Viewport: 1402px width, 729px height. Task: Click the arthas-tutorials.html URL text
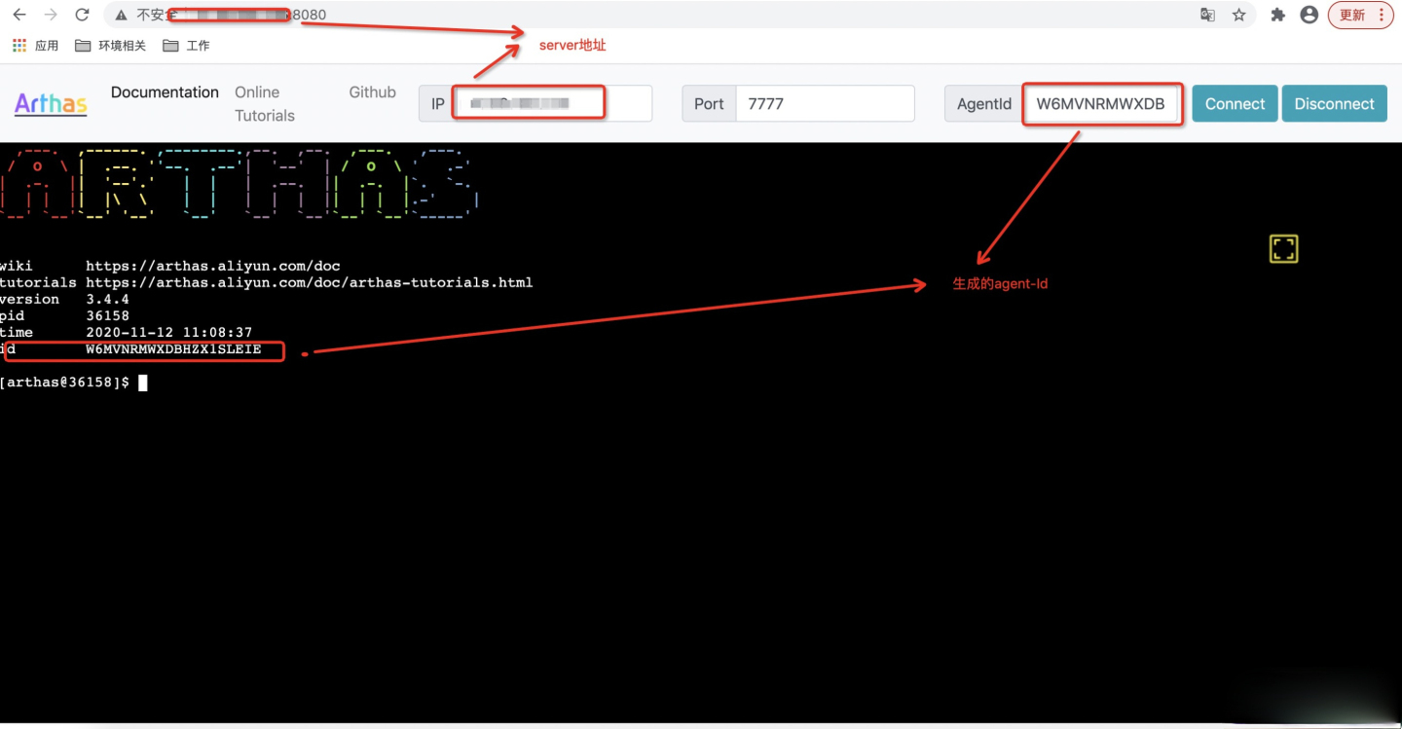(x=309, y=282)
